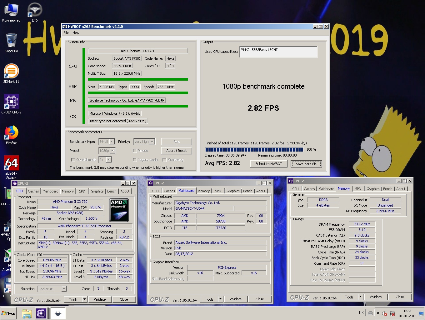
Task: Click the Instructions field in left CPU-Z
Action: pyautogui.click(x=85, y=245)
